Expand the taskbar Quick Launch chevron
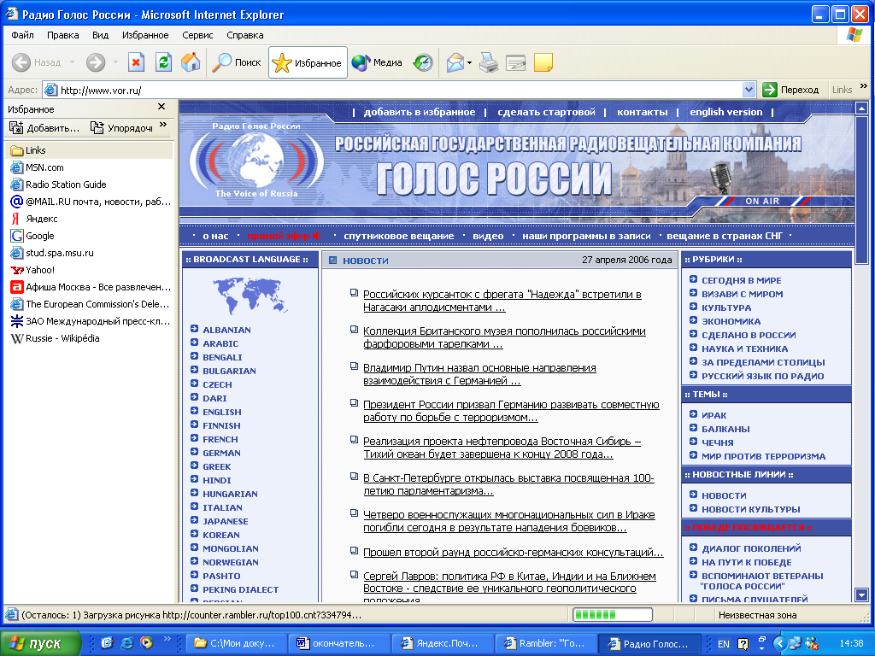Screen dimensions: 875x656 coord(167,639)
